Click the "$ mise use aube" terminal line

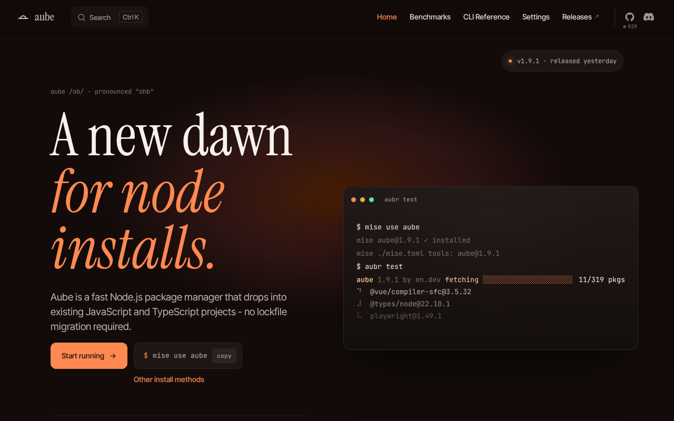click(388, 227)
